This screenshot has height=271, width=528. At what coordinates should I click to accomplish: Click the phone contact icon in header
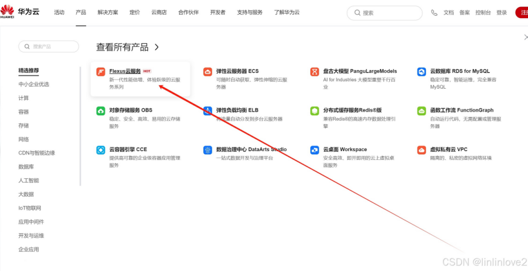[434, 13]
